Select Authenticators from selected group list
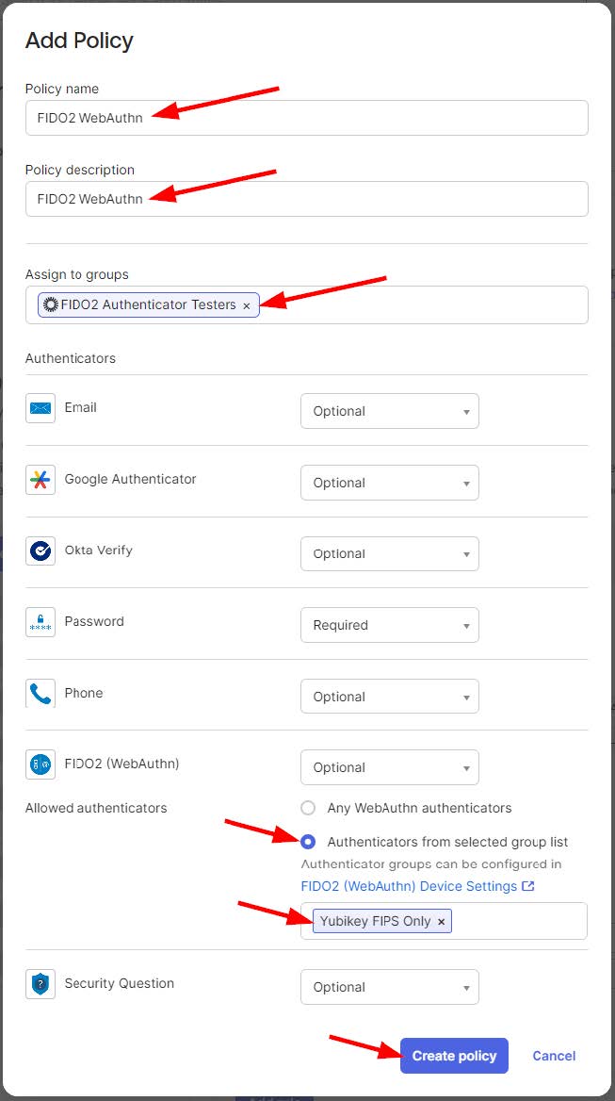 click(308, 842)
